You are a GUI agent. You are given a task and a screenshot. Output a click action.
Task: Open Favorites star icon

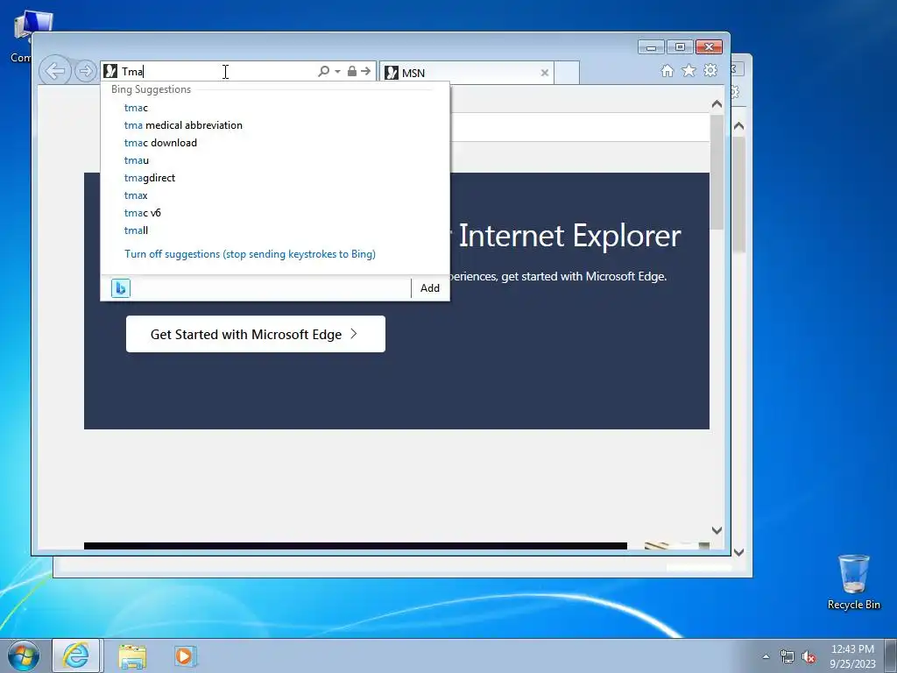pos(689,70)
